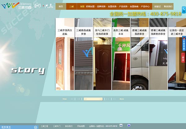This screenshot has height=129, width=186.
Task: Open story card 三威伴我再次起航
Action: [x=65, y=54]
